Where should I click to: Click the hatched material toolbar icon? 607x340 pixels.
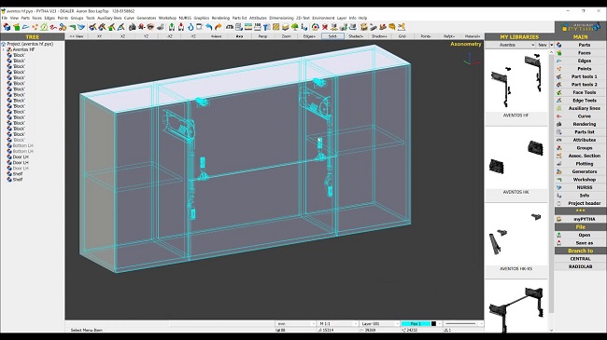coord(276,27)
